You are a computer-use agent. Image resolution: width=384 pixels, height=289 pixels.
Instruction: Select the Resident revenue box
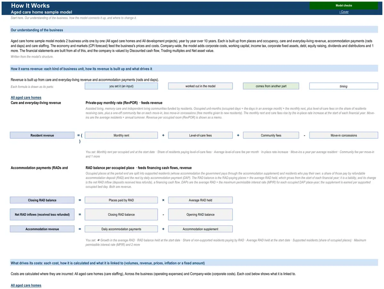[x=42, y=136]
